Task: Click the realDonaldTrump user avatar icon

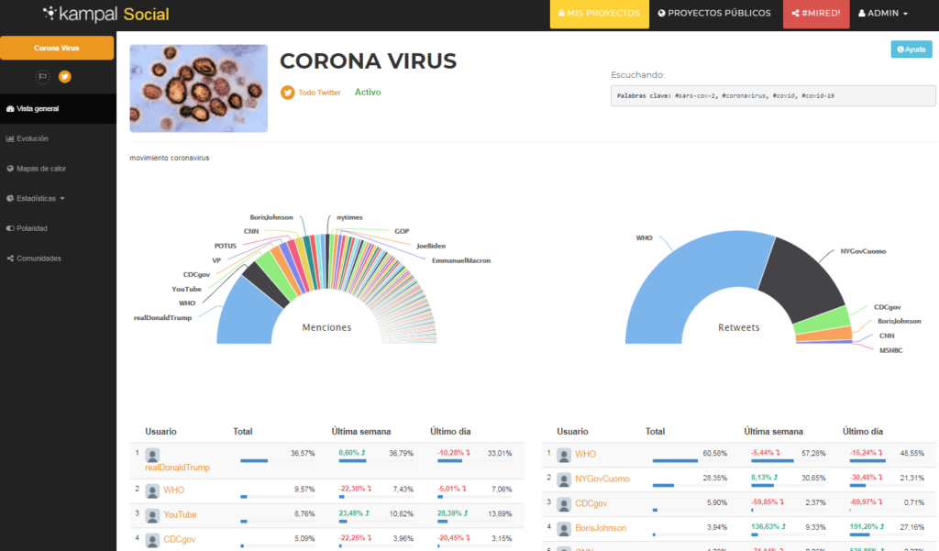Action: tap(152, 455)
